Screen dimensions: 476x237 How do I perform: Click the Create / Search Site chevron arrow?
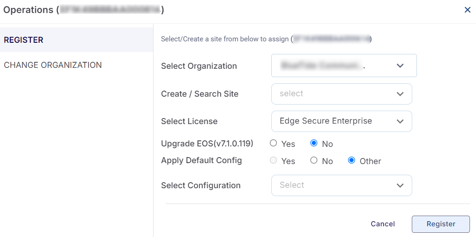pos(400,94)
